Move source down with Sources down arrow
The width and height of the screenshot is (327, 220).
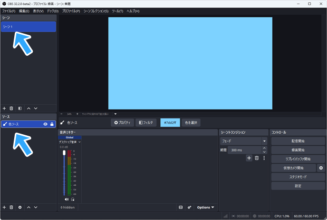click(36, 207)
